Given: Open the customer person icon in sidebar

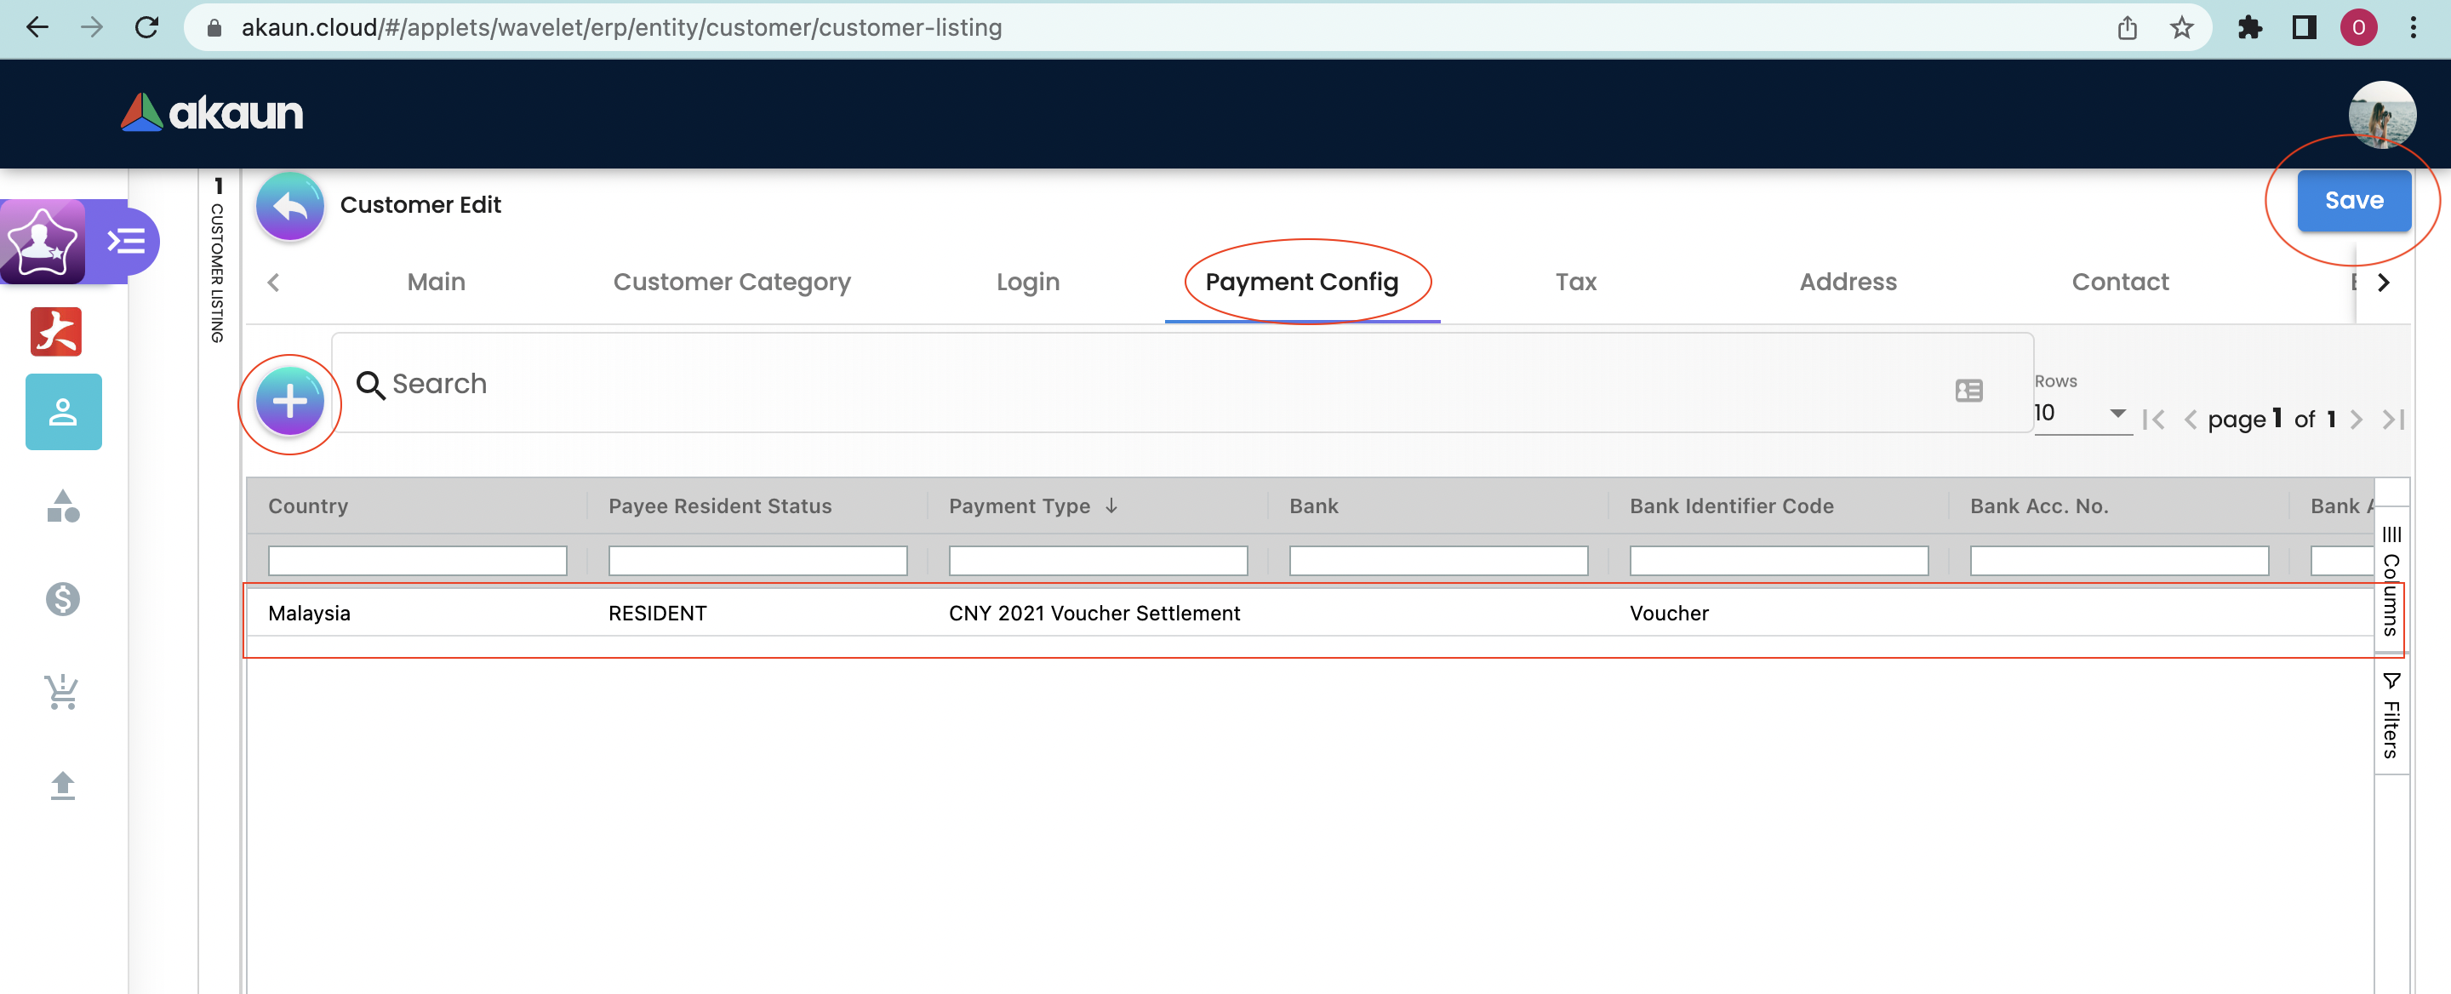Looking at the screenshot, I should point(63,412).
